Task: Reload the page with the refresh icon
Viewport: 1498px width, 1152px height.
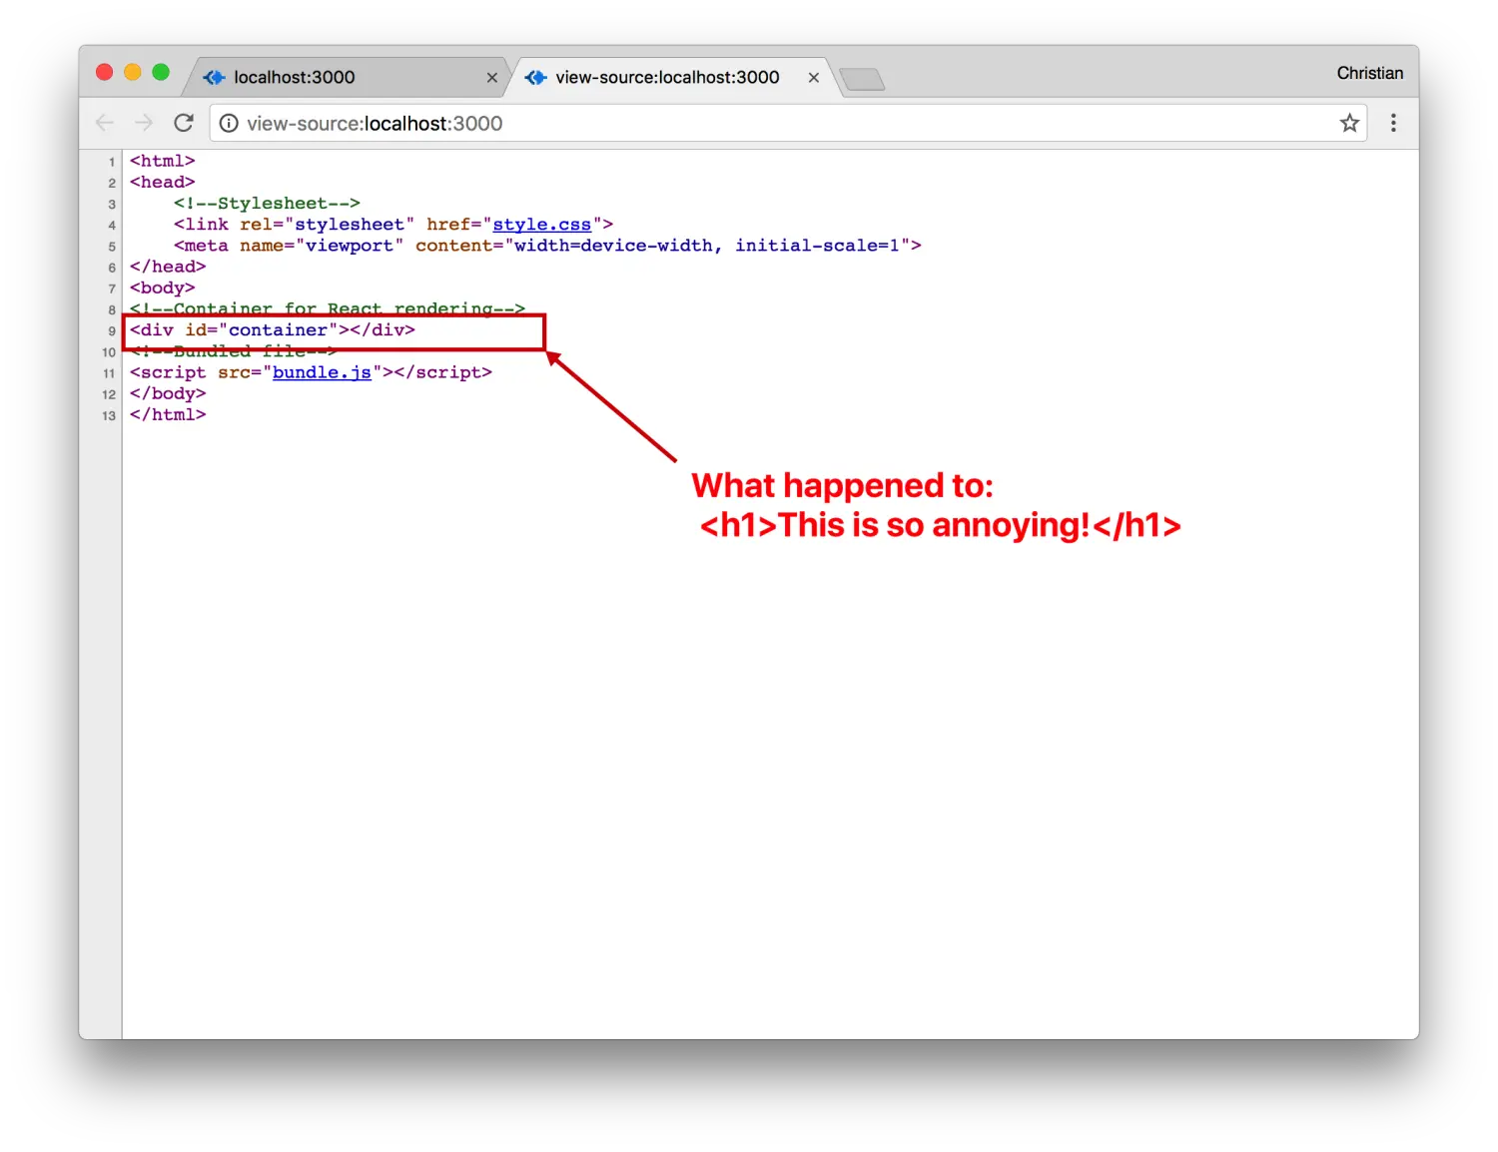Action: click(x=184, y=123)
